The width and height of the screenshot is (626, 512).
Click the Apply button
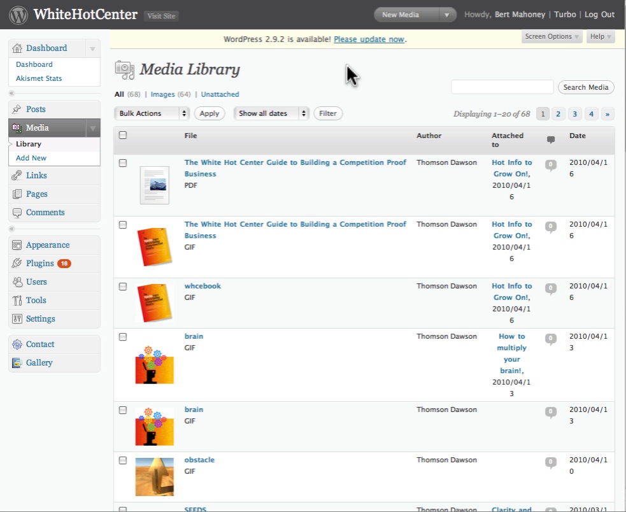tap(210, 113)
